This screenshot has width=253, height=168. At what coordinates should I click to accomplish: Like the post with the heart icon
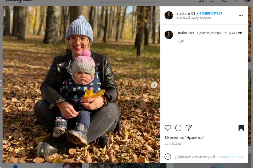click(168, 128)
